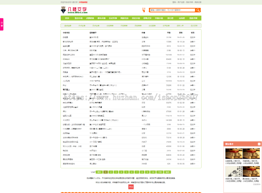Click the 尾页 last page button
The height and width of the screenshot is (193, 262).
pos(167,172)
